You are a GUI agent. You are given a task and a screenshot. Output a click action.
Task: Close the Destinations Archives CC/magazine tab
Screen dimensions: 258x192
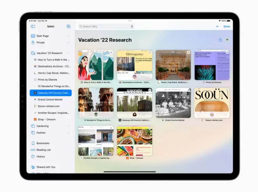tap(150, 52)
